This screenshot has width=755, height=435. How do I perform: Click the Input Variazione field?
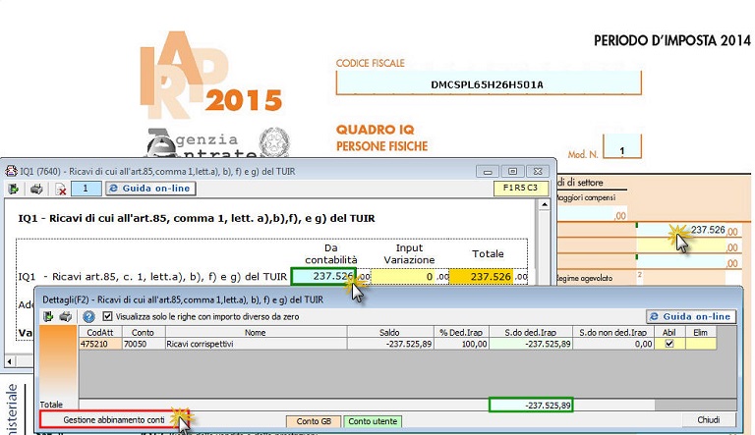404,277
